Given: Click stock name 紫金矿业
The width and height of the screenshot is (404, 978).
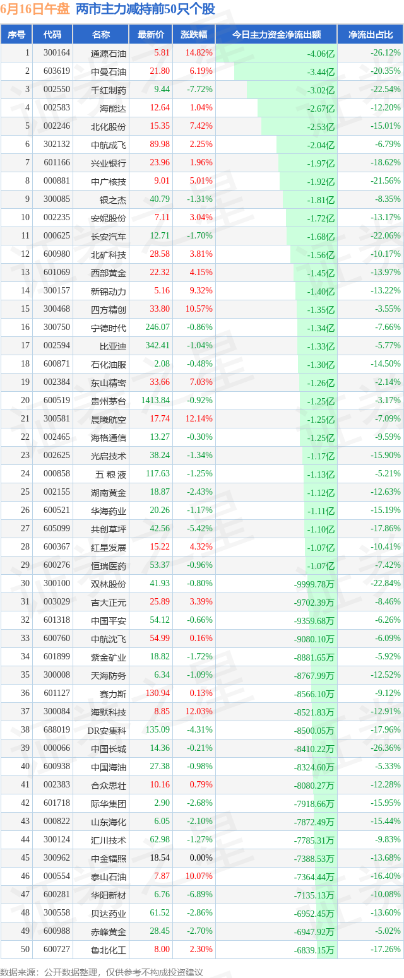Looking at the screenshot, I should pos(109,657).
